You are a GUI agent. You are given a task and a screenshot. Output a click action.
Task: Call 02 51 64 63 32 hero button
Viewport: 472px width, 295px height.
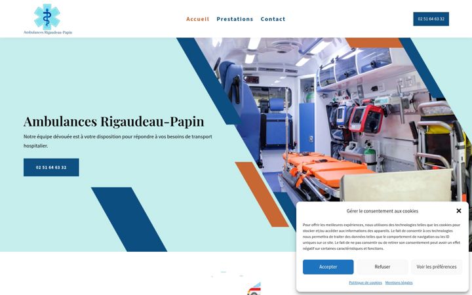pos(51,167)
